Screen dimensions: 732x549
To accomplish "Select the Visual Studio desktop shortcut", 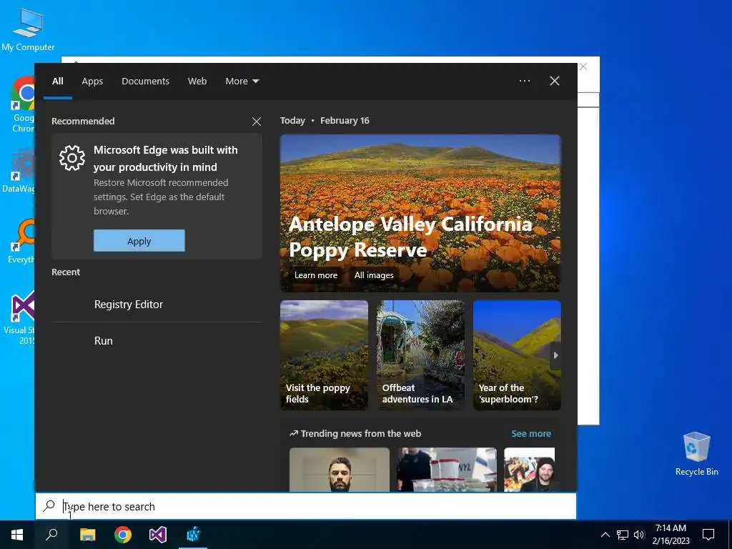I will [x=21, y=318].
